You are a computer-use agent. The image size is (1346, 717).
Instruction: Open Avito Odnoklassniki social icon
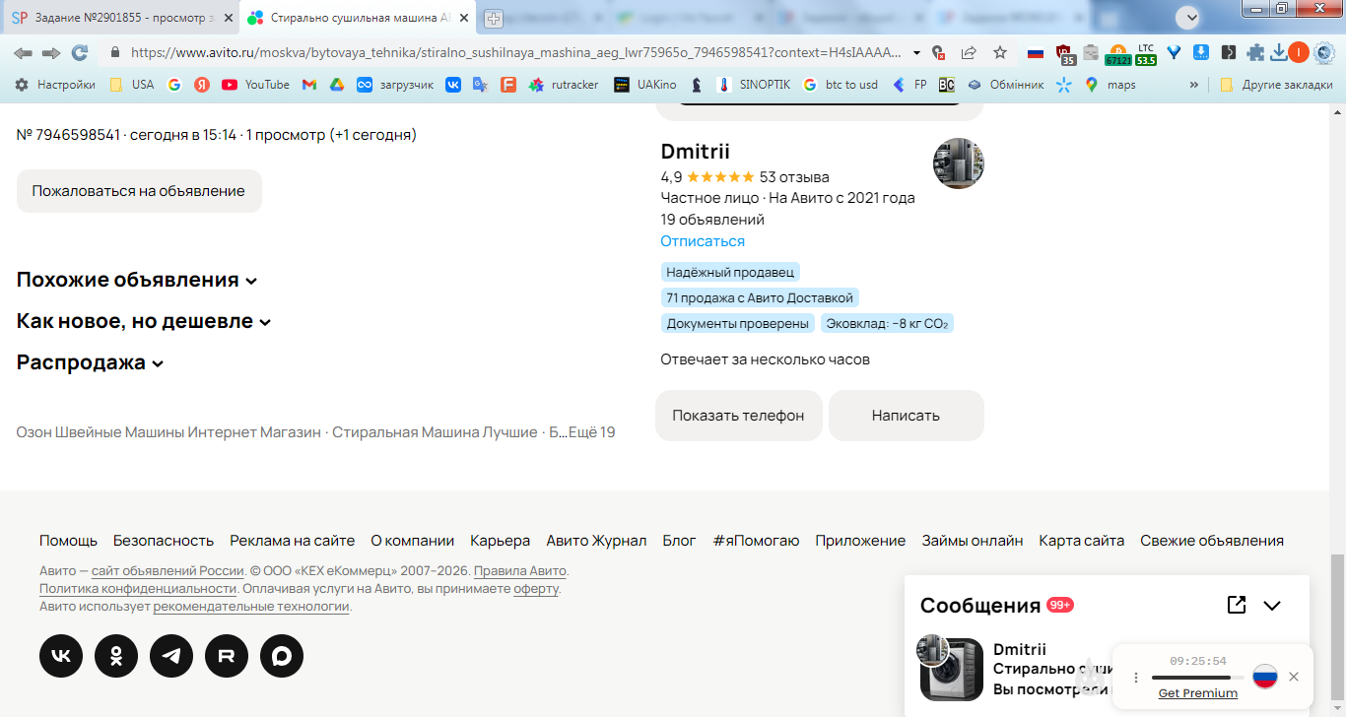[x=116, y=656]
